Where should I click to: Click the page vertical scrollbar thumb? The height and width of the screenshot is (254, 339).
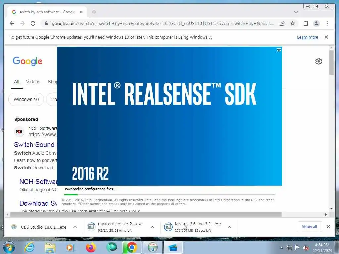pos(331,63)
